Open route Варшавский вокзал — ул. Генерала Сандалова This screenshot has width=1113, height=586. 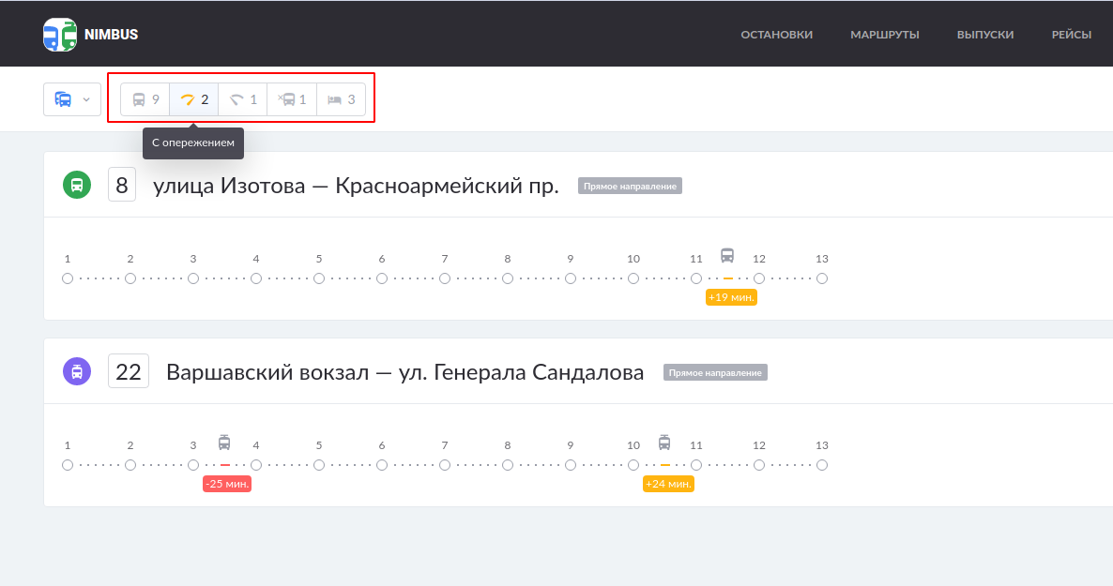tap(404, 372)
